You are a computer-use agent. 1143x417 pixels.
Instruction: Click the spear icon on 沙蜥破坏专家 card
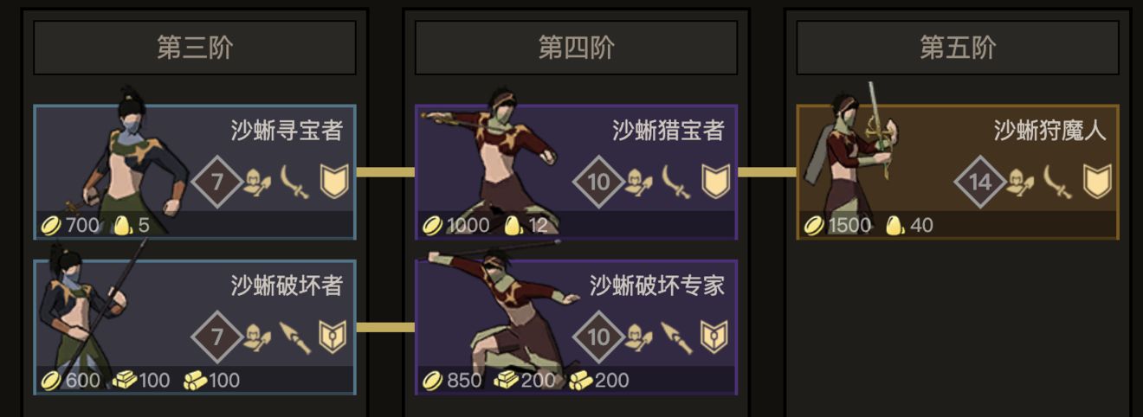coord(676,337)
